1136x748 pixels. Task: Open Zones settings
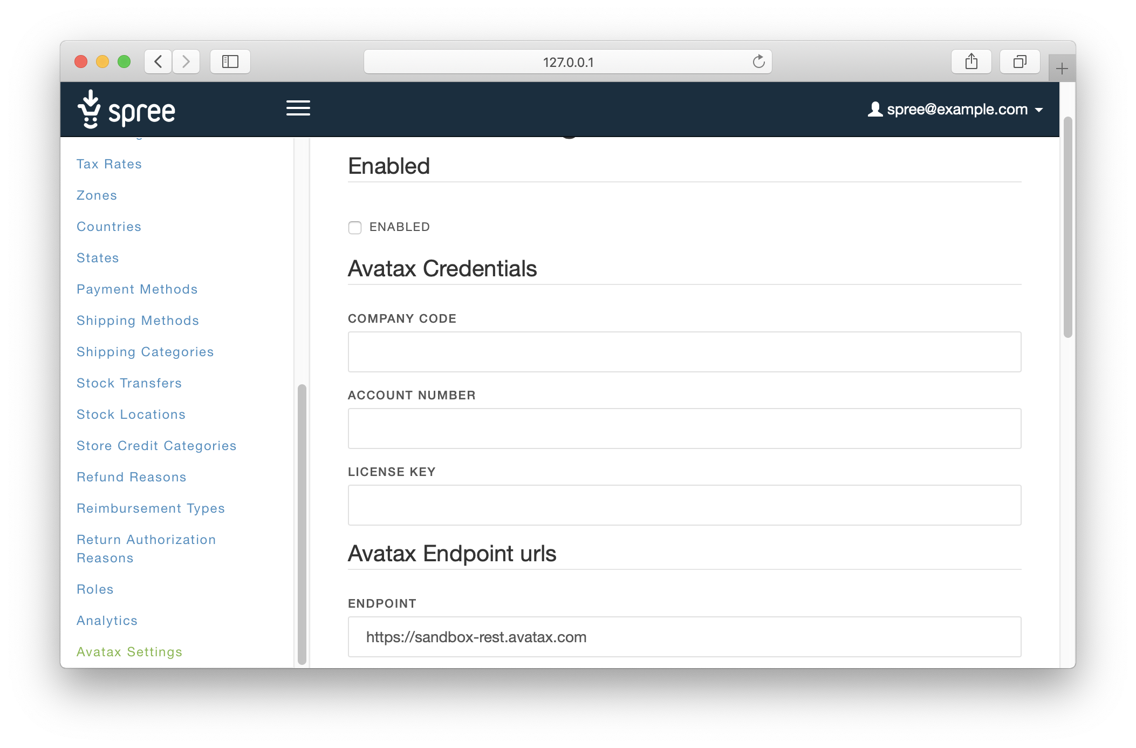pyautogui.click(x=97, y=195)
